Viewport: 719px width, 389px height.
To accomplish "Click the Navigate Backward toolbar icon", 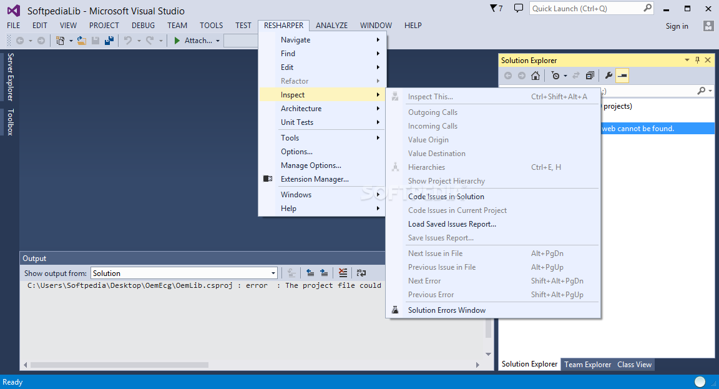I will point(20,41).
